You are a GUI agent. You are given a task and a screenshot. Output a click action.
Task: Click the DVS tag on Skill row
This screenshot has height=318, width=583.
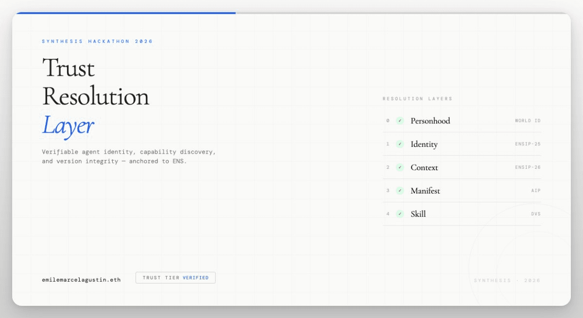click(x=536, y=214)
